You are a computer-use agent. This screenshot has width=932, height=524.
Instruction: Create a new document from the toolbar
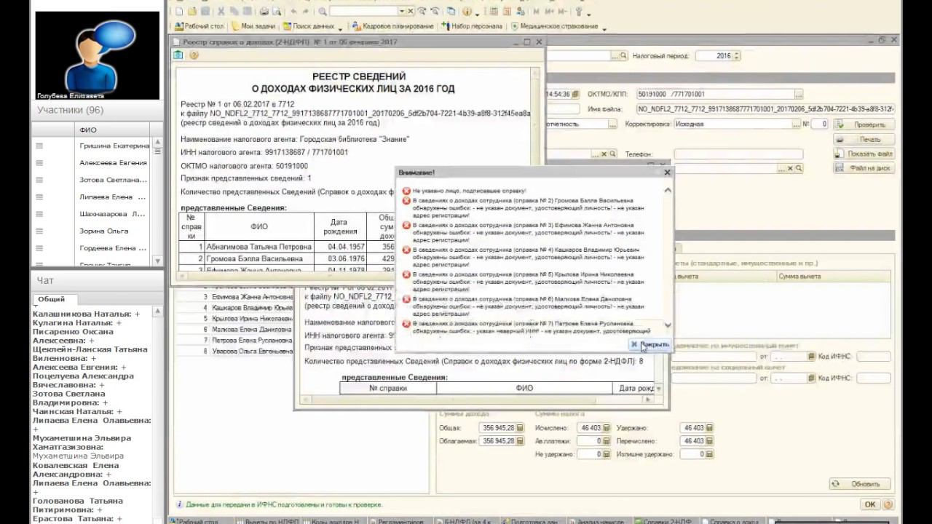pyautogui.click(x=178, y=11)
